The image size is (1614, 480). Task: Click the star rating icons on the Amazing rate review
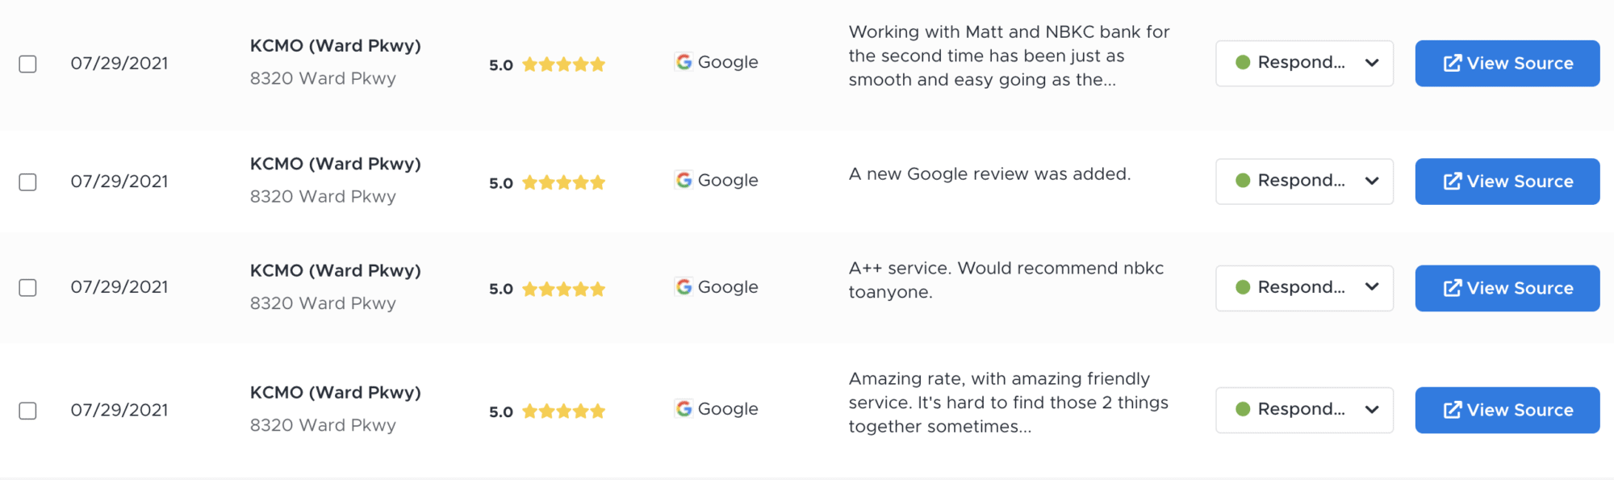point(564,411)
